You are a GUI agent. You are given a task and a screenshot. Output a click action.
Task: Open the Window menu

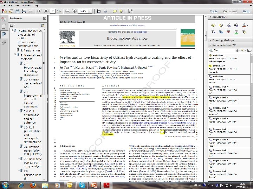[x=26, y=6]
